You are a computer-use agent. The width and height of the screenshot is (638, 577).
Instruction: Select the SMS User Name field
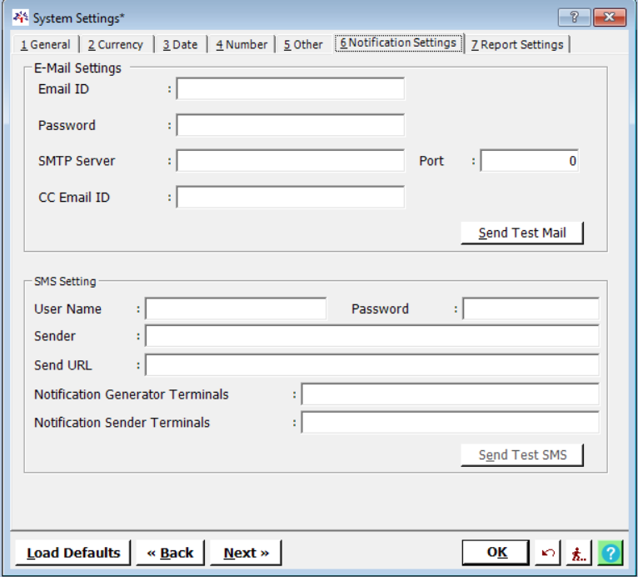(236, 309)
